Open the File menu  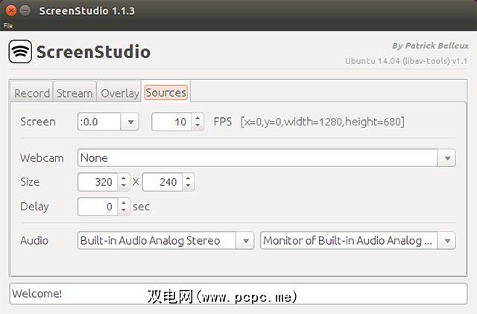point(7,25)
